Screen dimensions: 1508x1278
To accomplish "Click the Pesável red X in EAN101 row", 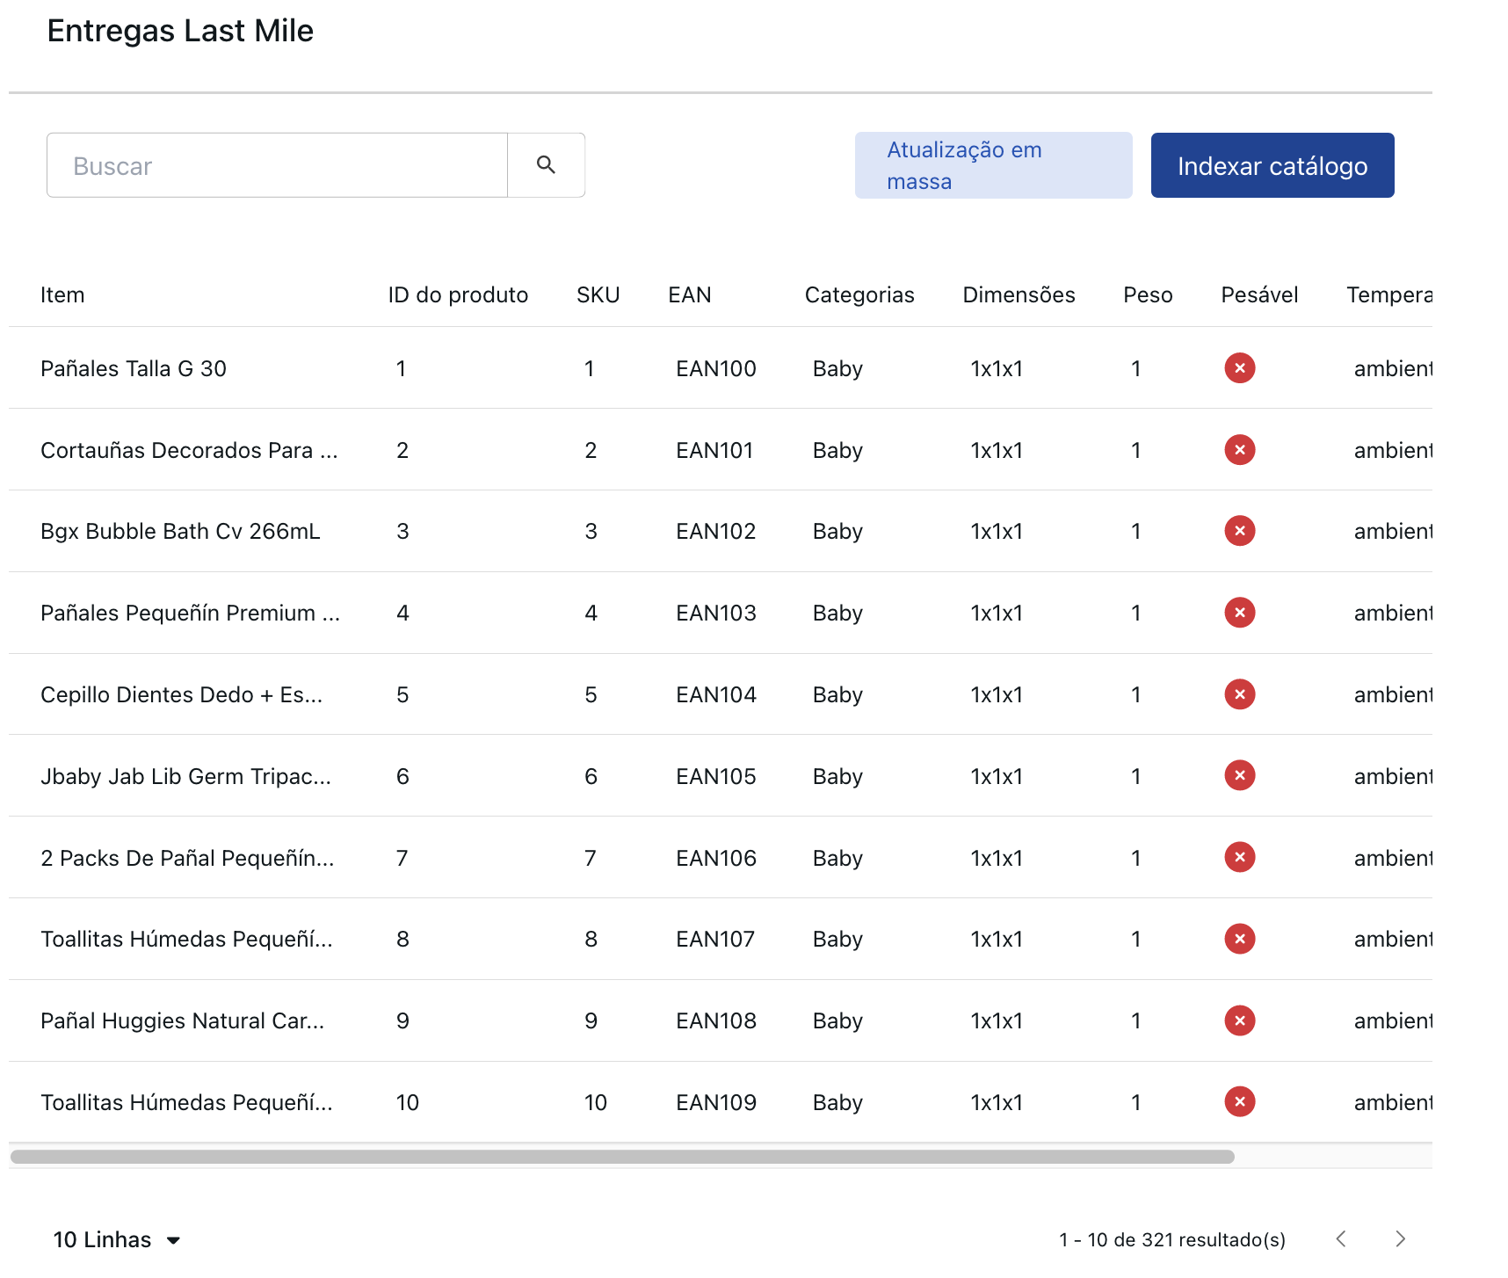I will 1239,450.
